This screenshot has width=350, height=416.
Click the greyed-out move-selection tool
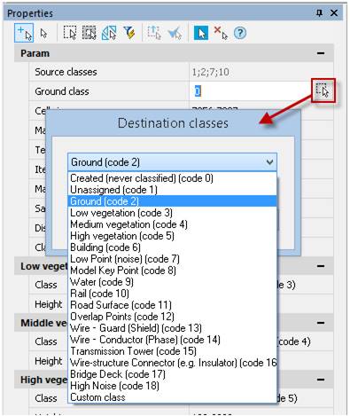tap(154, 33)
